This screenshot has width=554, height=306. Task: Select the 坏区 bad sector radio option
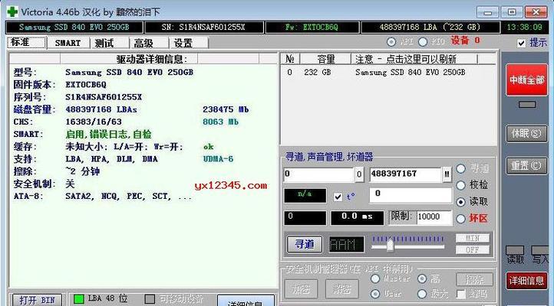pyautogui.click(x=460, y=219)
